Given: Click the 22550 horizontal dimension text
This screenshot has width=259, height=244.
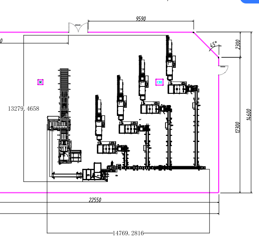Looking at the screenshot, I should pos(95,200).
